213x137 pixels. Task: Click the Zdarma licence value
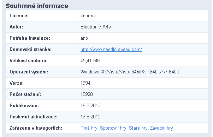88,16
